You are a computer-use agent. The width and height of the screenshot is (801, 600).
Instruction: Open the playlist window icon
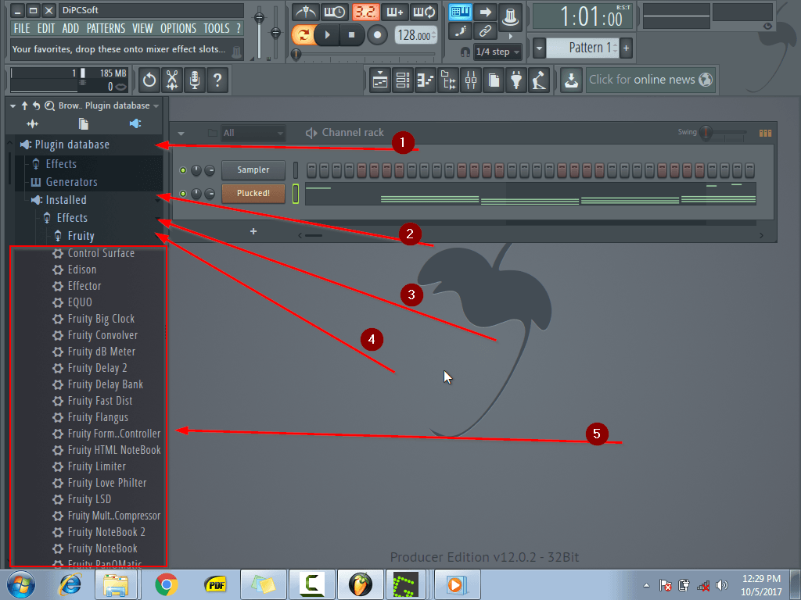[x=380, y=80]
